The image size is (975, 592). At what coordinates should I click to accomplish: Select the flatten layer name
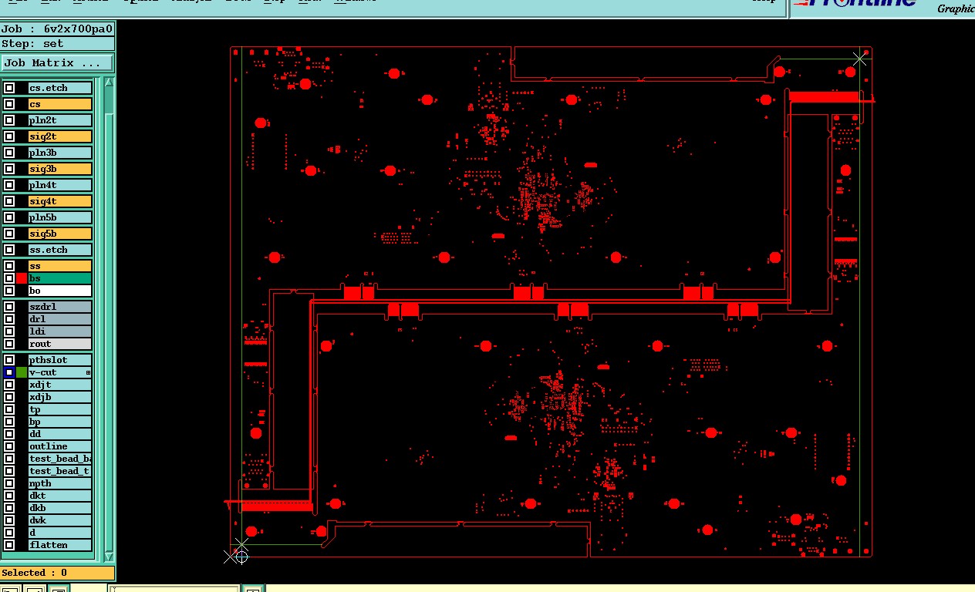click(60, 545)
